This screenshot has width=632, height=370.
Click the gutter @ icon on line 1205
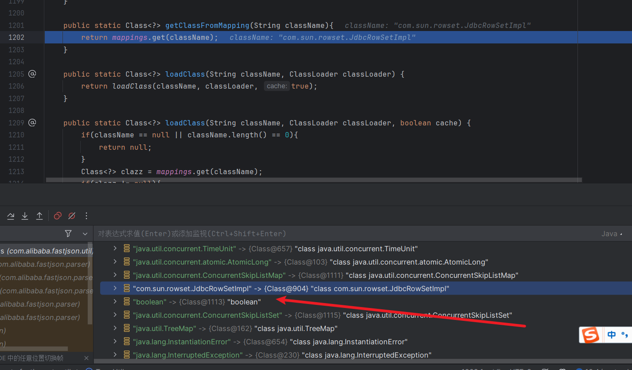click(x=32, y=74)
